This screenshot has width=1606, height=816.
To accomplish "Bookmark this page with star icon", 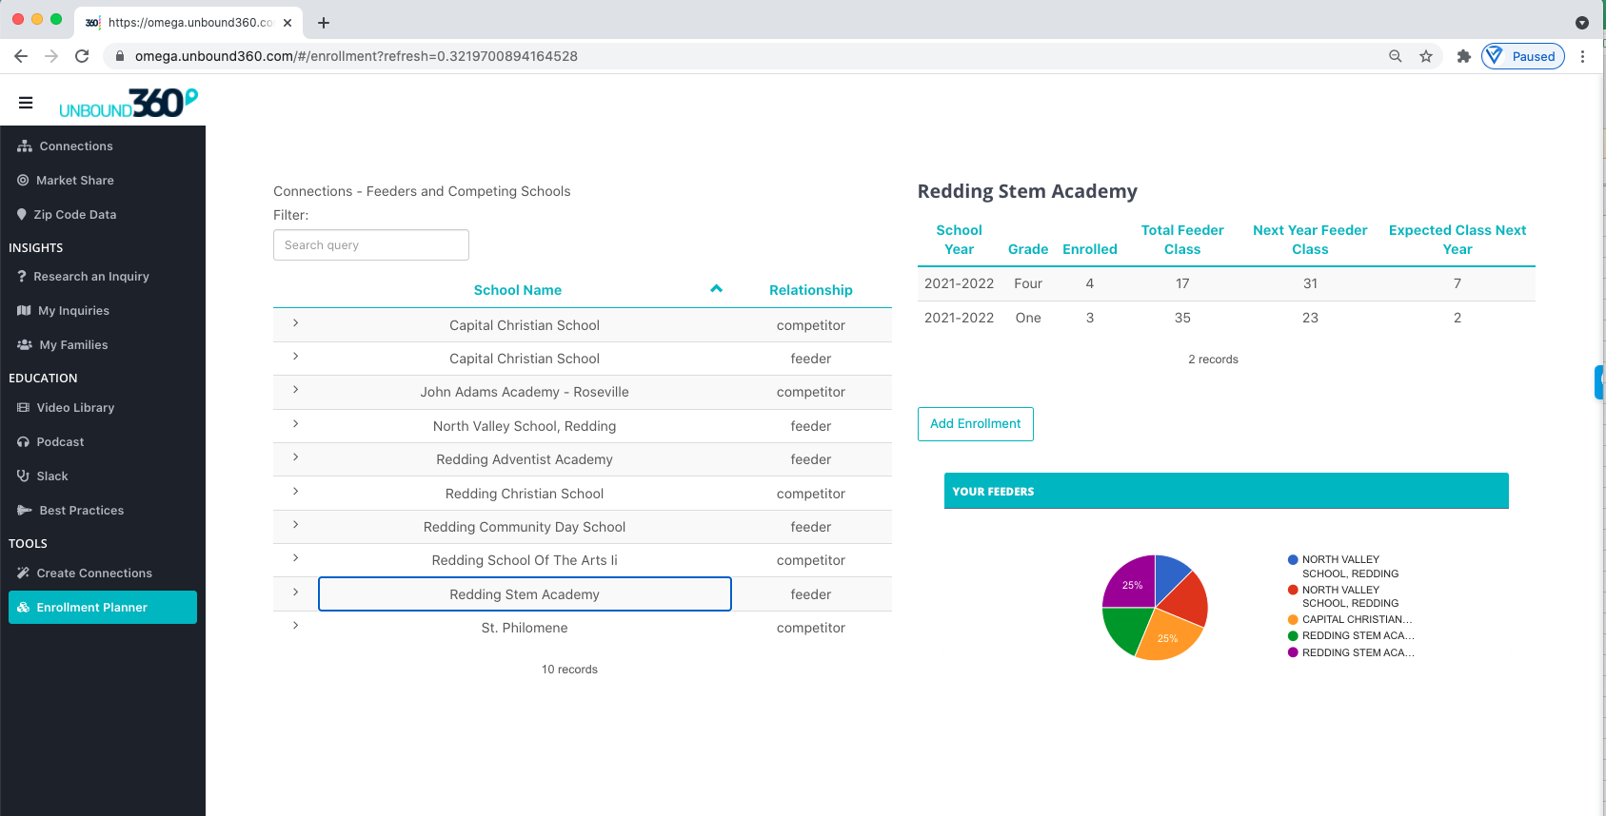I will pyautogui.click(x=1426, y=56).
